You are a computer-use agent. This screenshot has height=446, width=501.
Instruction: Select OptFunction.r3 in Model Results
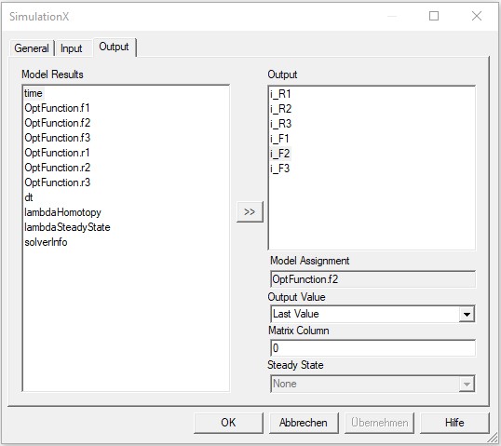[x=57, y=182]
